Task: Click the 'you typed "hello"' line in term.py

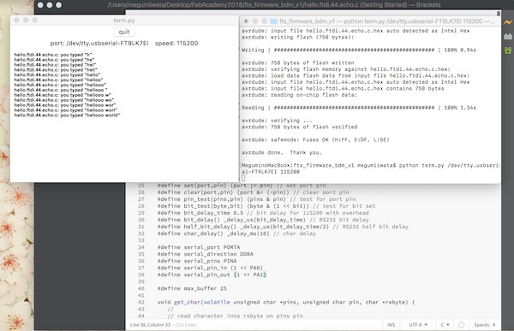Action: pyautogui.click(x=57, y=74)
